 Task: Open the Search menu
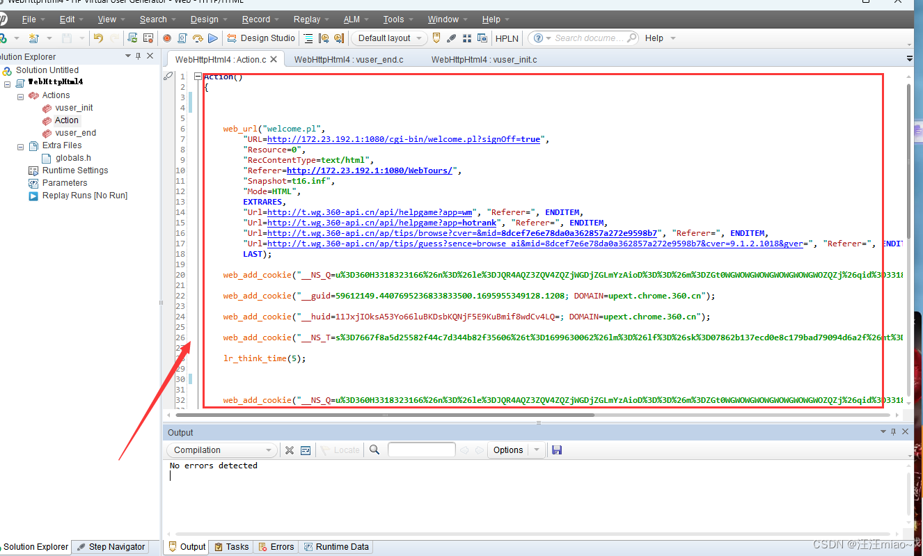[x=157, y=19]
